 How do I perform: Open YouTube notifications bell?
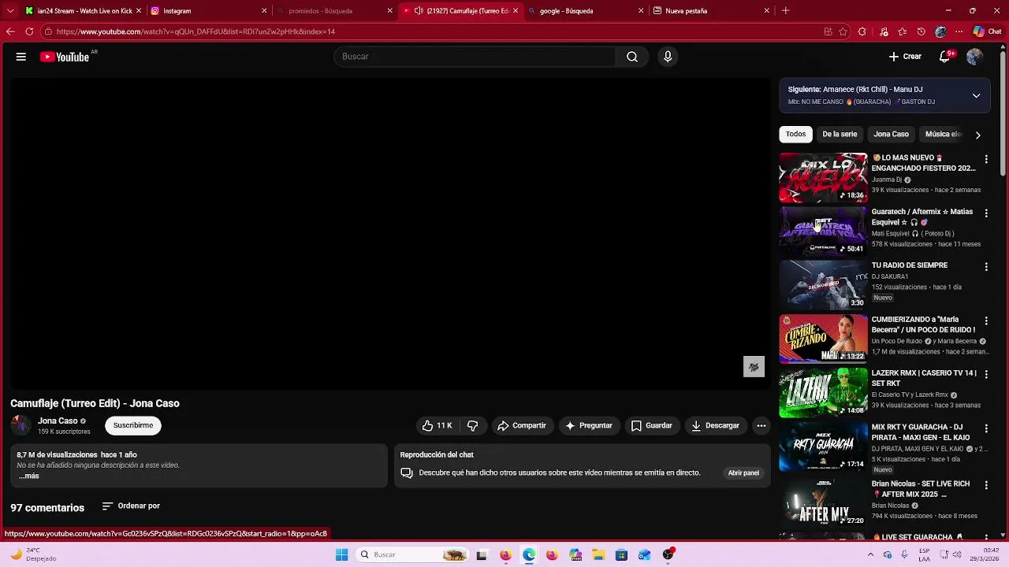tap(945, 57)
